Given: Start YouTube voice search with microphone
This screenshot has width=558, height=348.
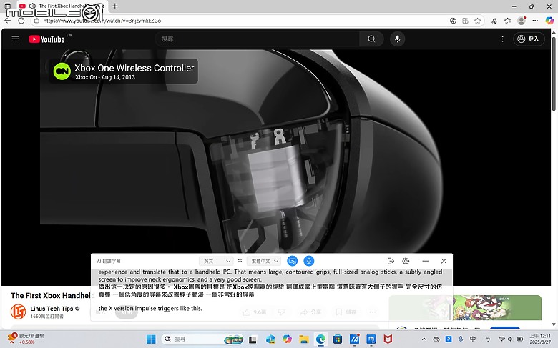Looking at the screenshot, I should [398, 39].
